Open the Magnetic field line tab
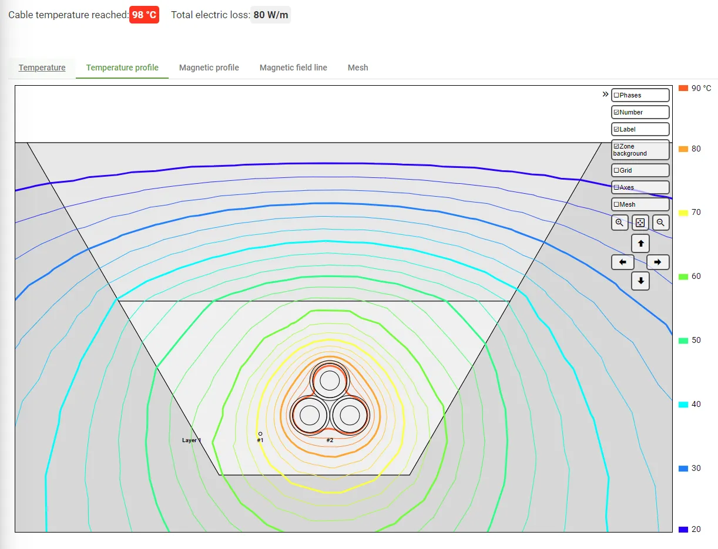 pyautogui.click(x=293, y=68)
